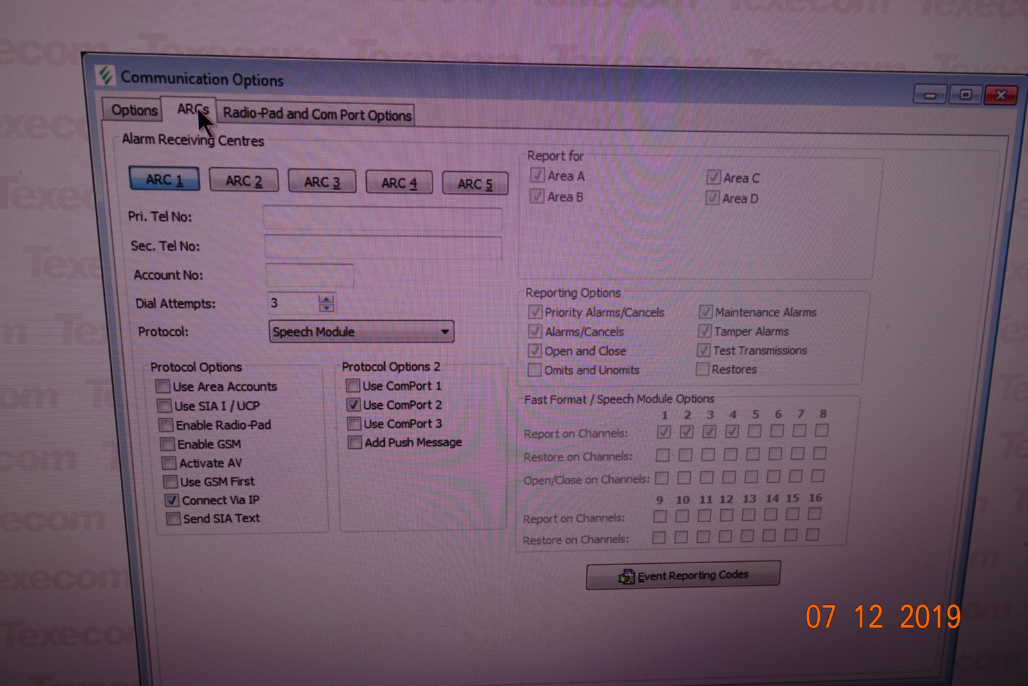The height and width of the screenshot is (686, 1028).
Task: Tick the Send SIA Text checkbox
Action: [173, 519]
